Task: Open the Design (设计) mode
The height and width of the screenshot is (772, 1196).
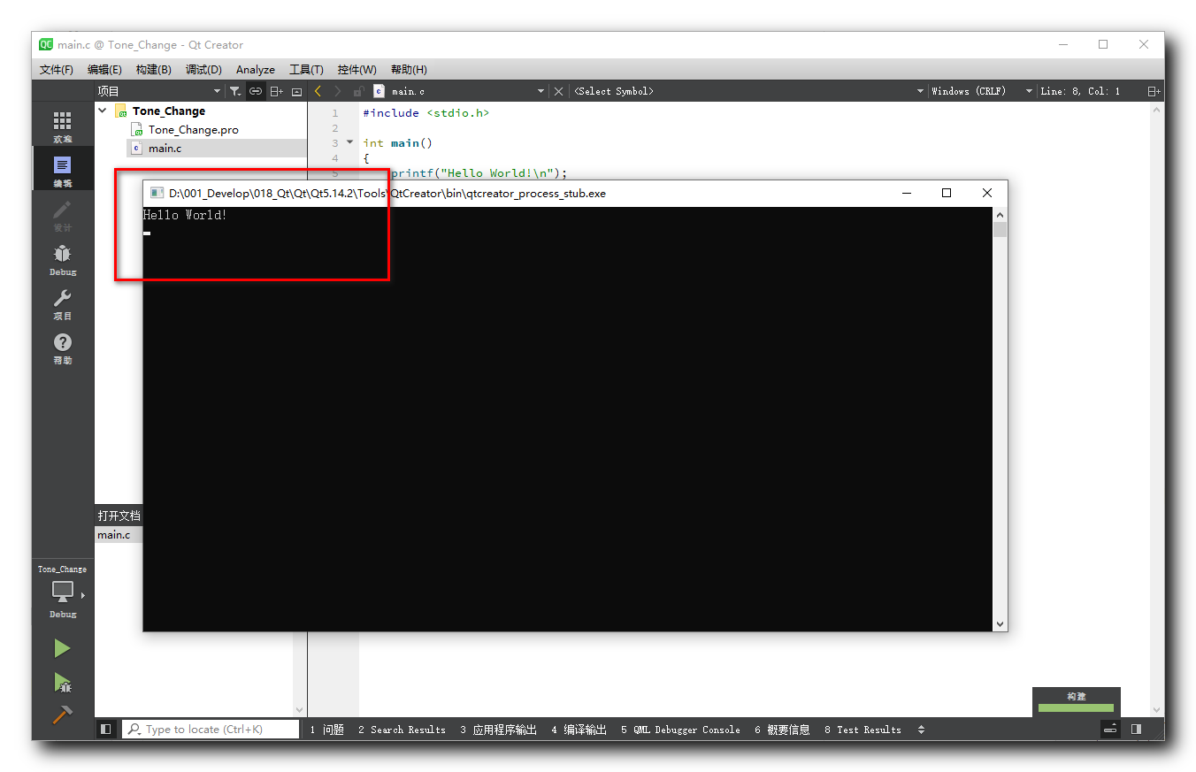Action: (62, 215)
